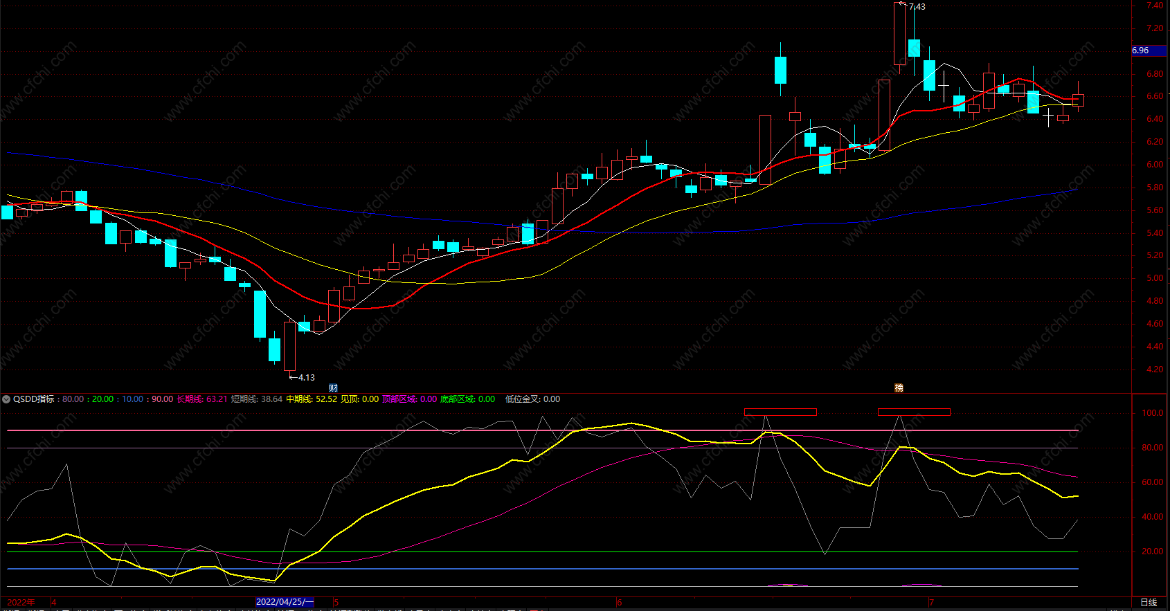The height and width of the screenshot is (611, 1170).
Task: Click the 顶部区域: 0.00 readout
Action: point(410,399)
